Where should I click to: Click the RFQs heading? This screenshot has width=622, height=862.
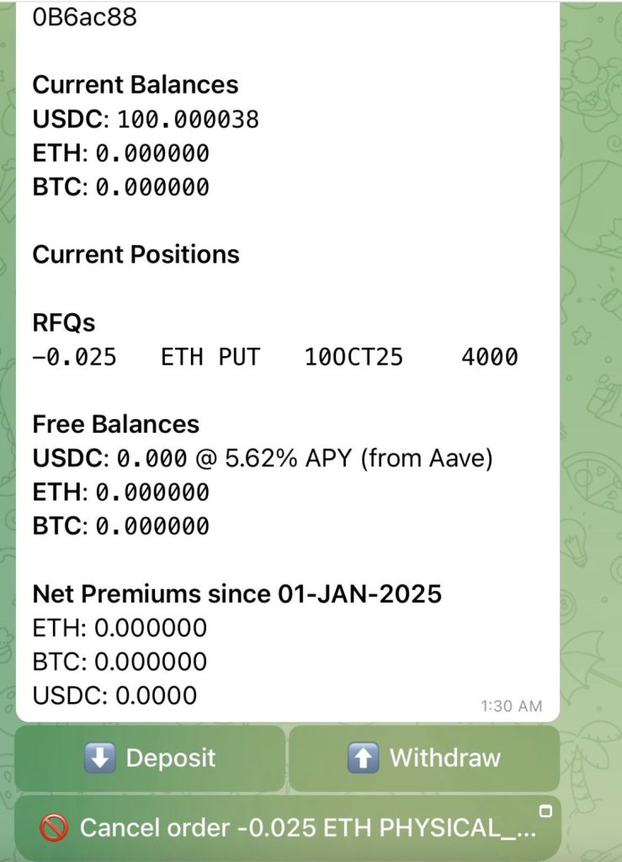pos(63,322)
